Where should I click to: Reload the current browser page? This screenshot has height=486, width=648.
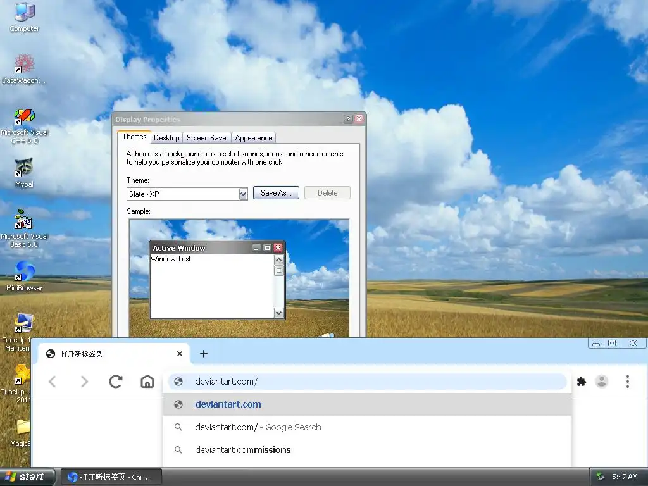116,382
